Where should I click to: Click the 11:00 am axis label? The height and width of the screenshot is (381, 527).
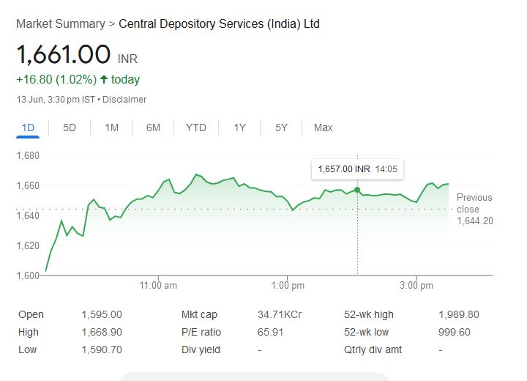158,285
